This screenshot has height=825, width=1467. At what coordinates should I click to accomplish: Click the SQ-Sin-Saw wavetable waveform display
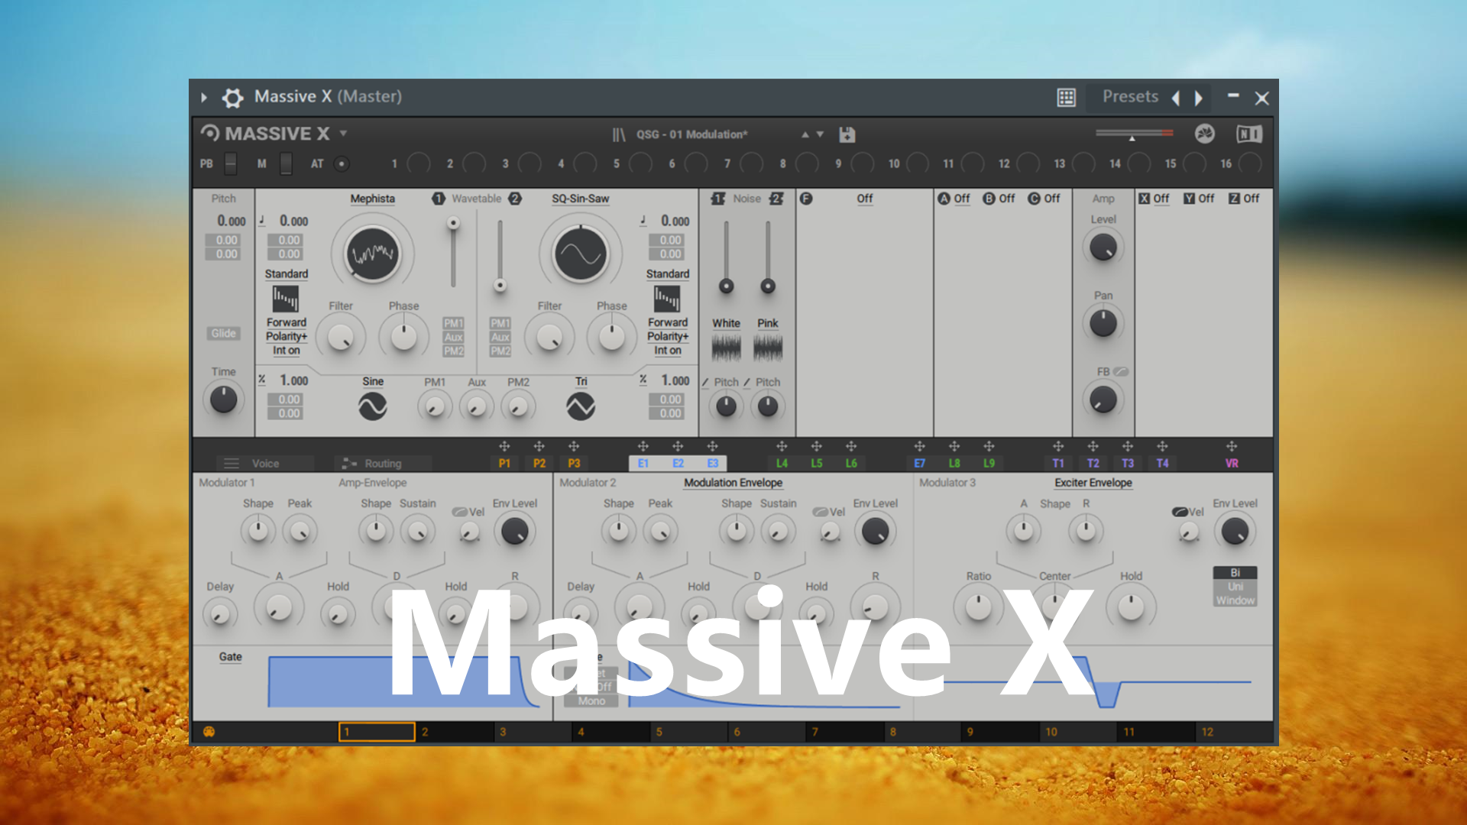581,254
